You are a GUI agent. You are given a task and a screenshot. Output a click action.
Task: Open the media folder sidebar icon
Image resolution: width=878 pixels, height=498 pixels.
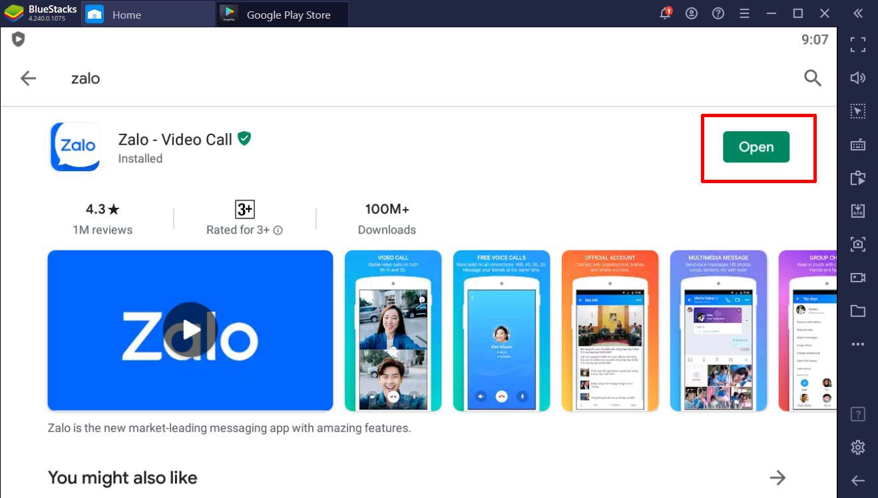858,311
